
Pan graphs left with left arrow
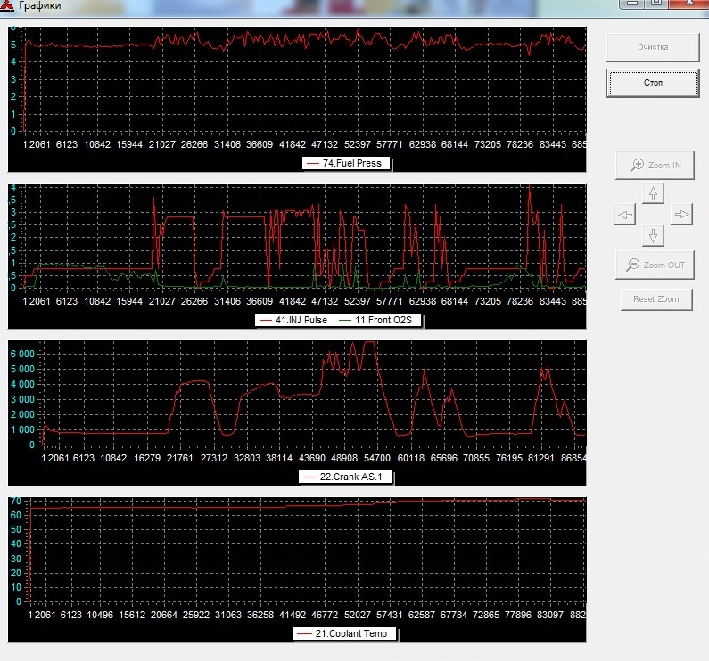point(625,215)
